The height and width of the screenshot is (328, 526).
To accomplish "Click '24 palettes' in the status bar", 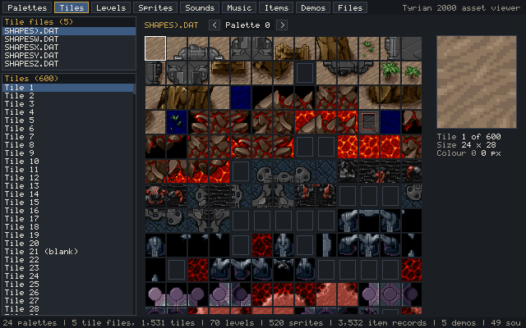I will pyautogui.click(x=30, y=323).
